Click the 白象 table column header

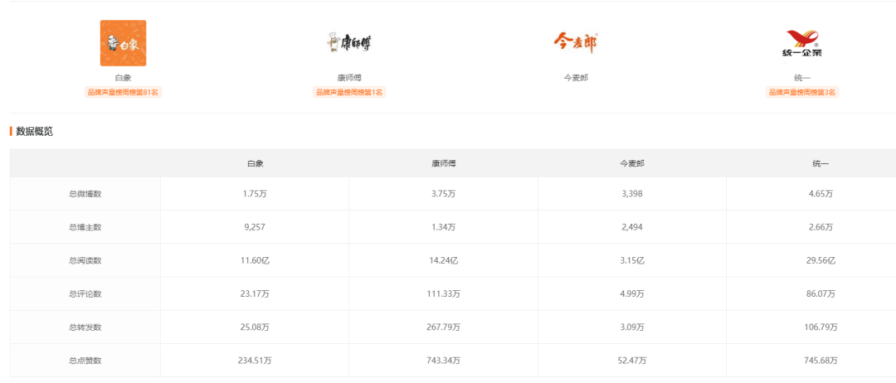click(255, 163)
